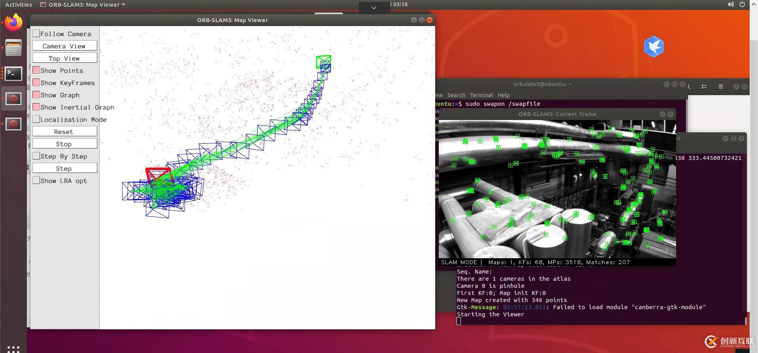Open the hamburger menu in background window
This screenshot has height=353, width=758.
720,86
